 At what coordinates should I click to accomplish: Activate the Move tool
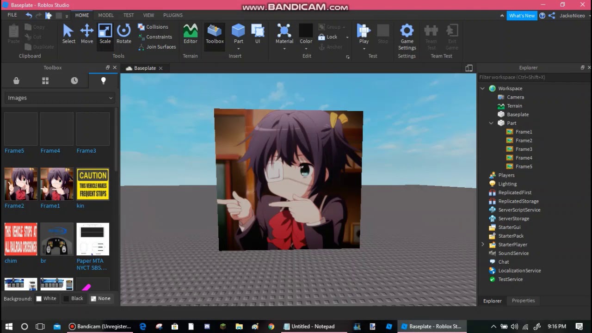click(x=87, y=34)
